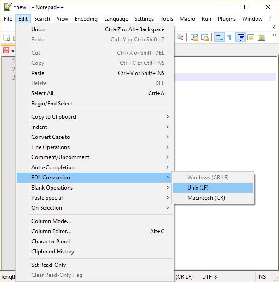Image resolution: width=279 pixels, height=282 pixels.
Task: Expand the Auto-Completion submenu
Action: click(x=95, y=167)
